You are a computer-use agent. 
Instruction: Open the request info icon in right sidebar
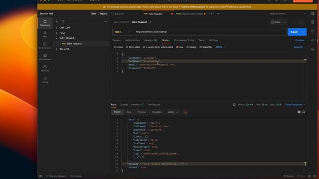(313, 49)
